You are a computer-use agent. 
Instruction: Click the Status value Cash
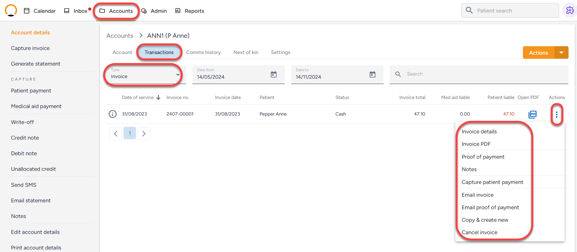[341, 114]
